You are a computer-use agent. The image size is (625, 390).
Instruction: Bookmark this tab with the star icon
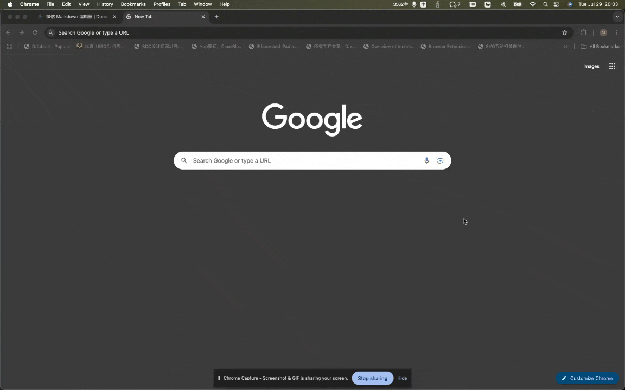[x=564, y=32]
